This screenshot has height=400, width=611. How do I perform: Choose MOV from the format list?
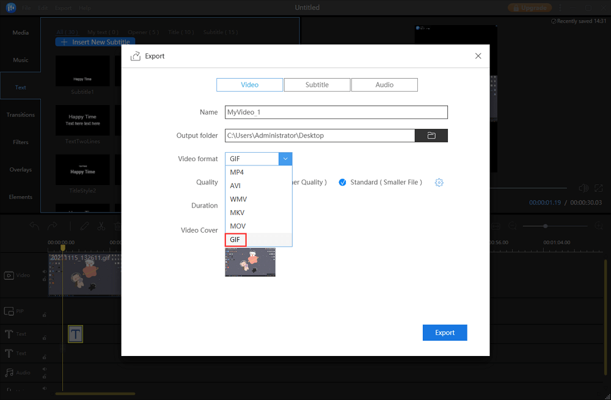click(258, 226)
